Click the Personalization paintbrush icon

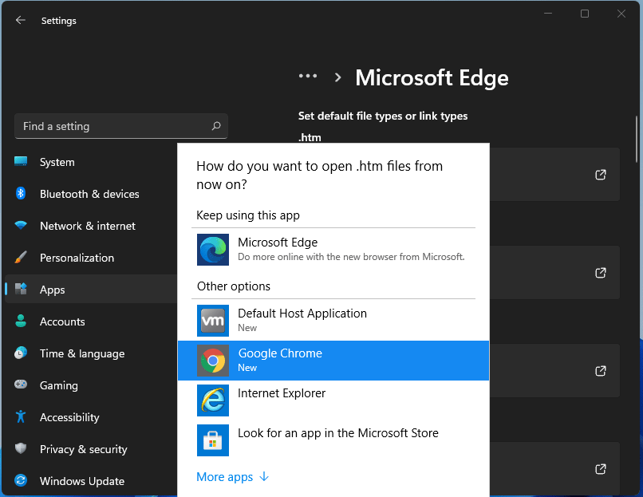coord(21,257)
